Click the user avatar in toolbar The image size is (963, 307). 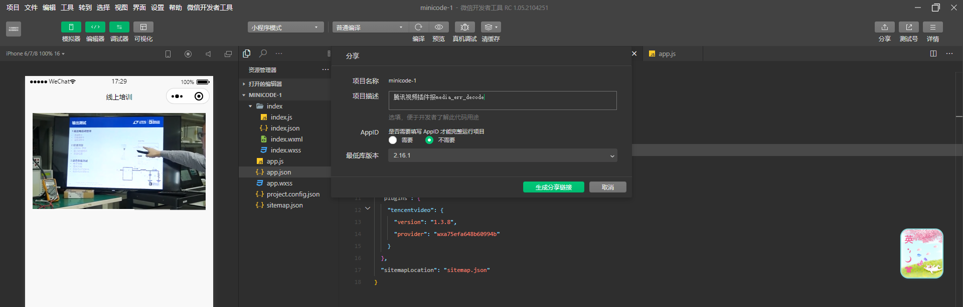tap(14, 29)
